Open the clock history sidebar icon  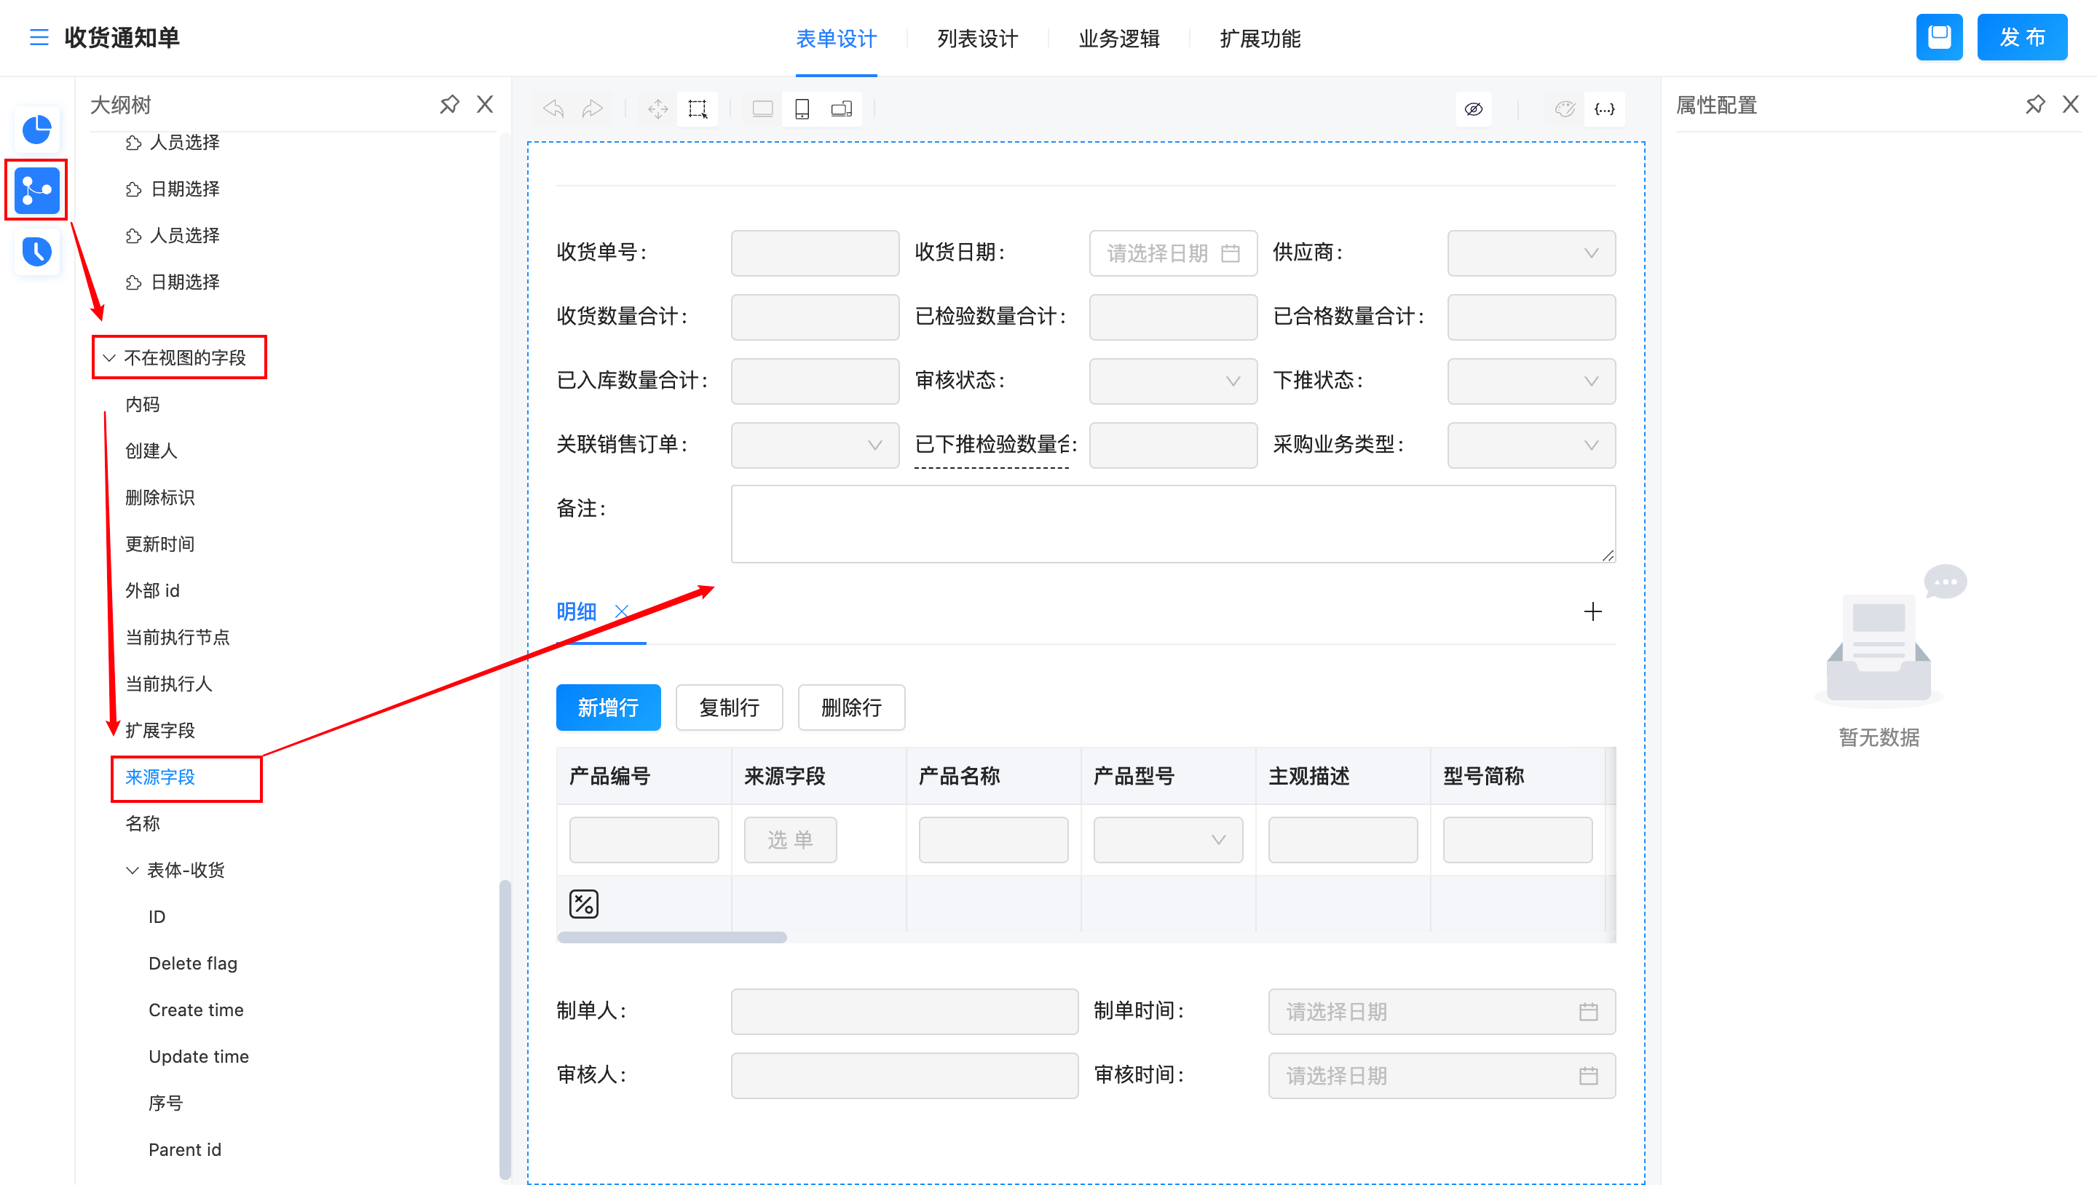pyautogui.click(x=36, y=252)
